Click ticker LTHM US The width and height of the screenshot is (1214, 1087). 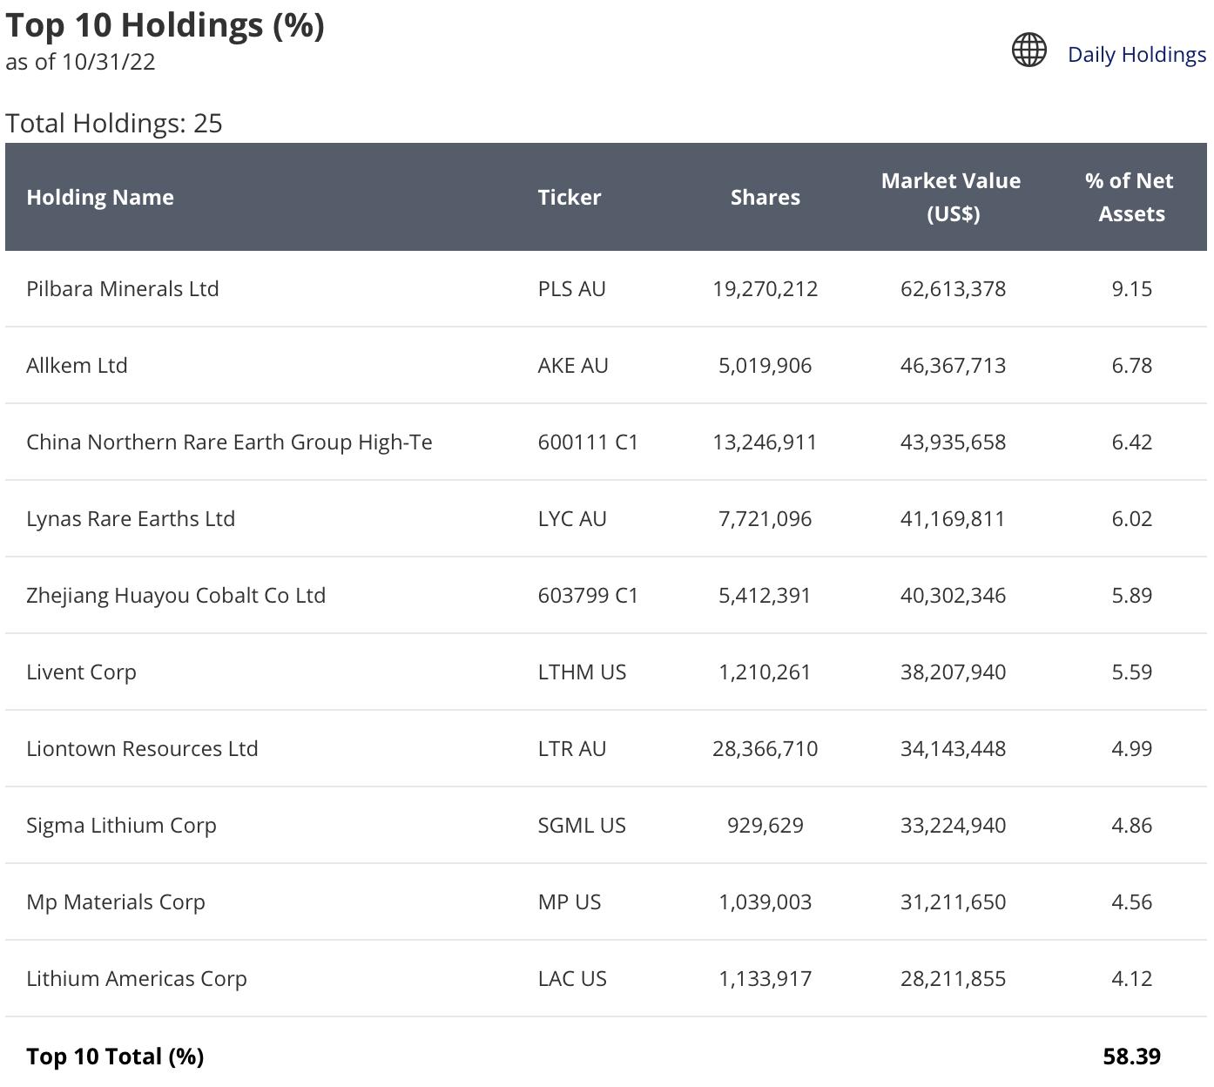point(582,672)
